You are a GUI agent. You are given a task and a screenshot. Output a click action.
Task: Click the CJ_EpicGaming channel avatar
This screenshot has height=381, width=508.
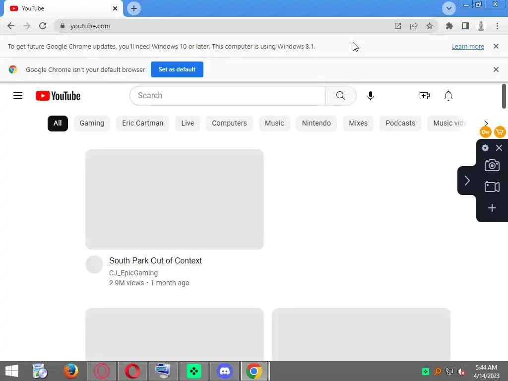tap(94, 264)
